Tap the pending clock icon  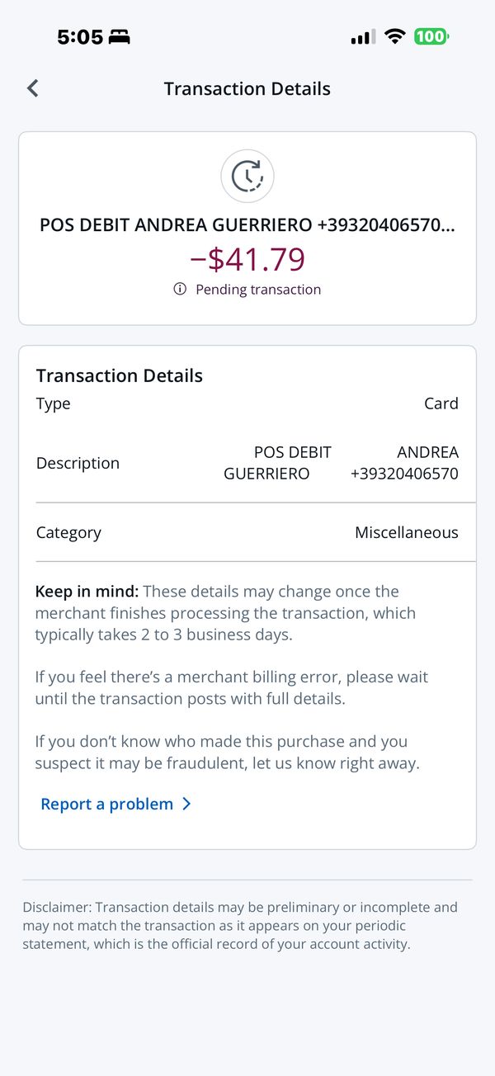coord(247,176)
